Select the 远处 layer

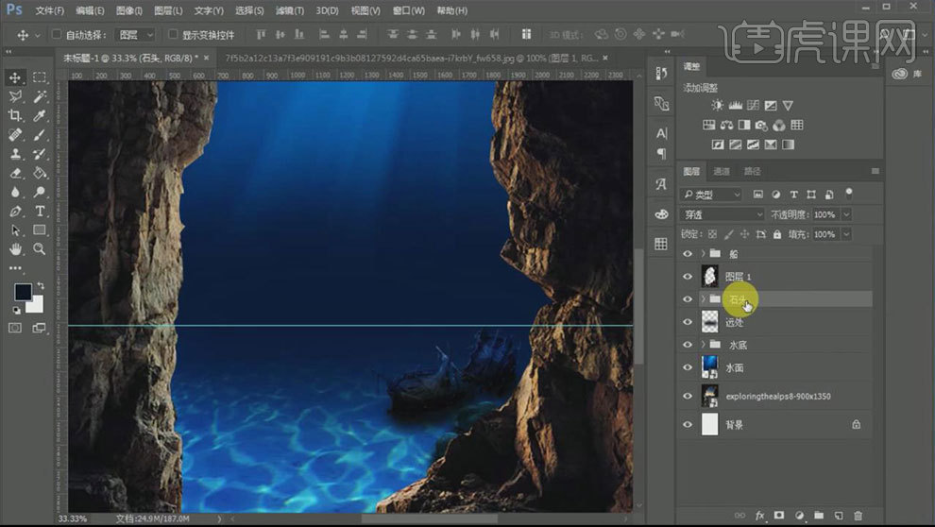coord(735,322)
